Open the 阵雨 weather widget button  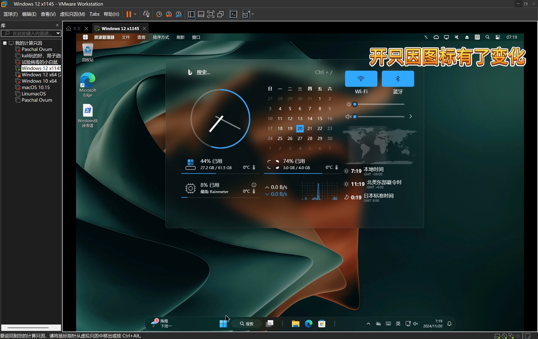click(x=162, y=324)
